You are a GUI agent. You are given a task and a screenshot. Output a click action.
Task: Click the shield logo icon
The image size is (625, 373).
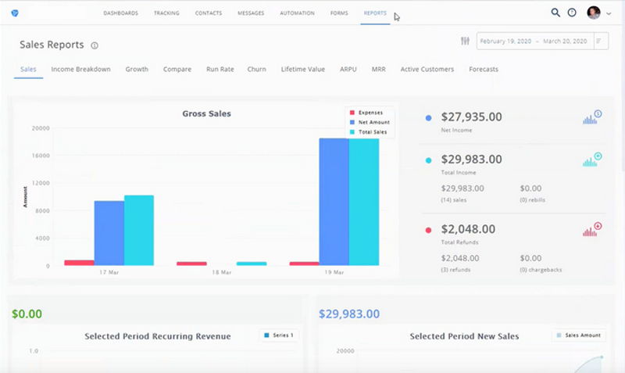pyautogui.click(x=15, y=13)
